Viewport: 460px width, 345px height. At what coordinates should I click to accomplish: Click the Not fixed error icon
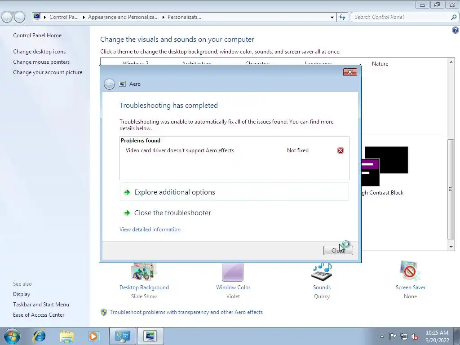pyautogui.click(x=341, y=150)
